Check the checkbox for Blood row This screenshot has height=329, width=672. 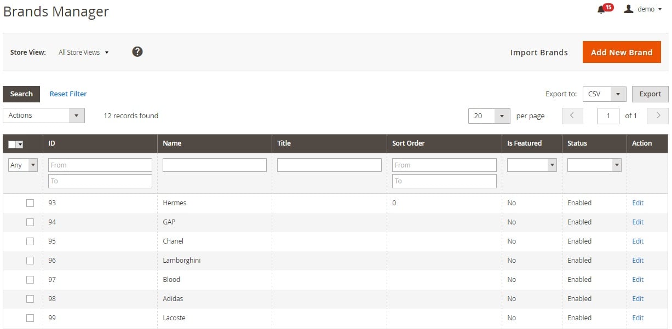[30, 280]
